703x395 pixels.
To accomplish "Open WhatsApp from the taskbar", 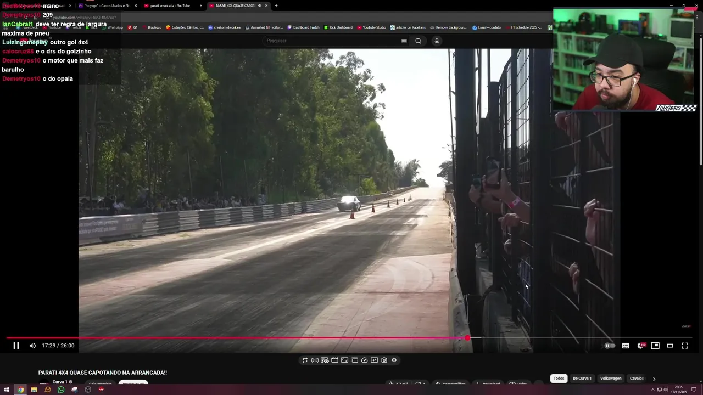I will [61, 390].
